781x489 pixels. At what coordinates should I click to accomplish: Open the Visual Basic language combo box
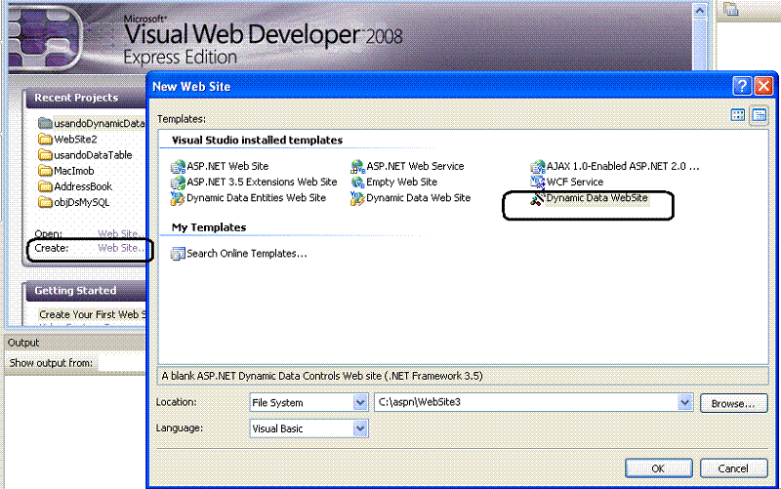click(308, 428)
